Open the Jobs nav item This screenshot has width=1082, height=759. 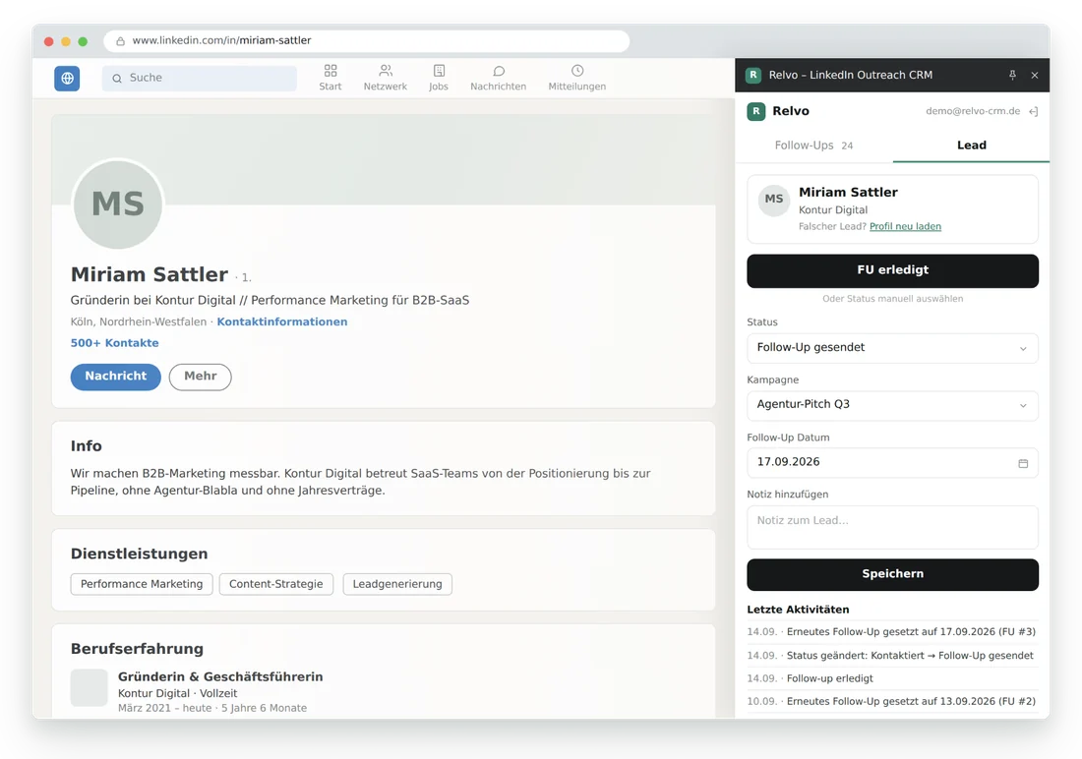(438, 78)
